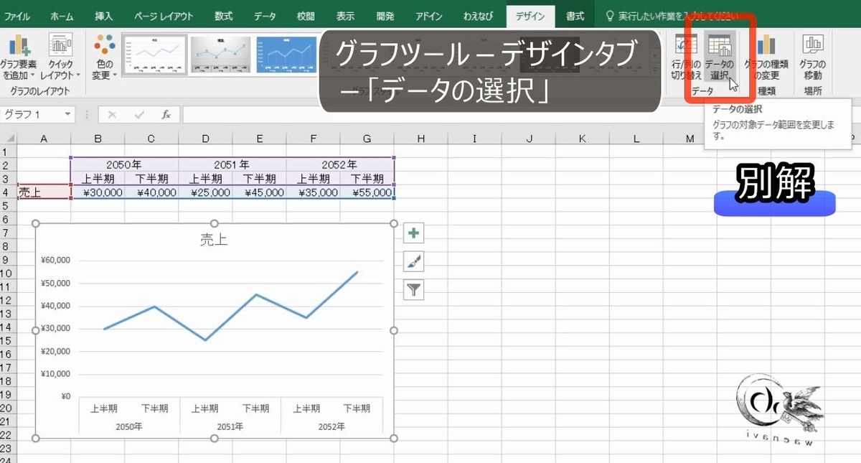The image size is (861, 463).
Task: Click データの選択 select data icon
Action: [x=719, y=57]
